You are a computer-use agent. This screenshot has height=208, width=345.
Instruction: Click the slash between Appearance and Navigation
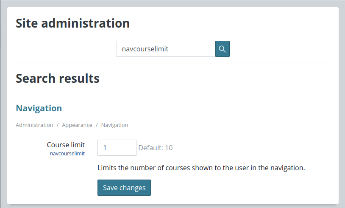tap(97, 125)
